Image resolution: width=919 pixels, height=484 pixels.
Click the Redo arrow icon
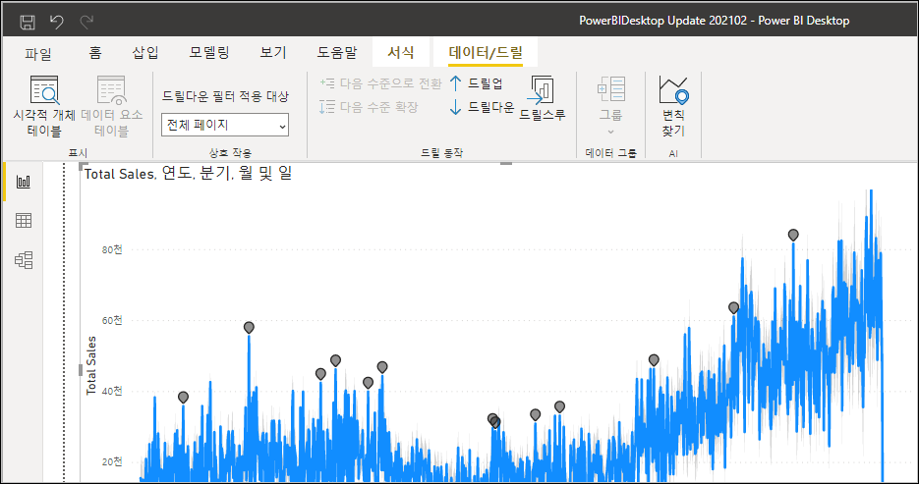(x=86, y=23)
